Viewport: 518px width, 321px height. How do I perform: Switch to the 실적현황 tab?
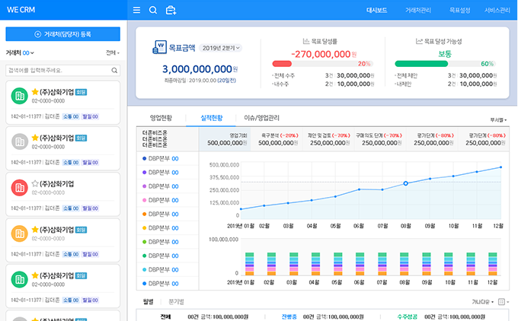212,118
